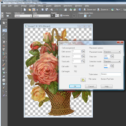Viewport: 126px width, 126px height.
Task: Open the Step size slider popup
Action: (x=113, y=56)
